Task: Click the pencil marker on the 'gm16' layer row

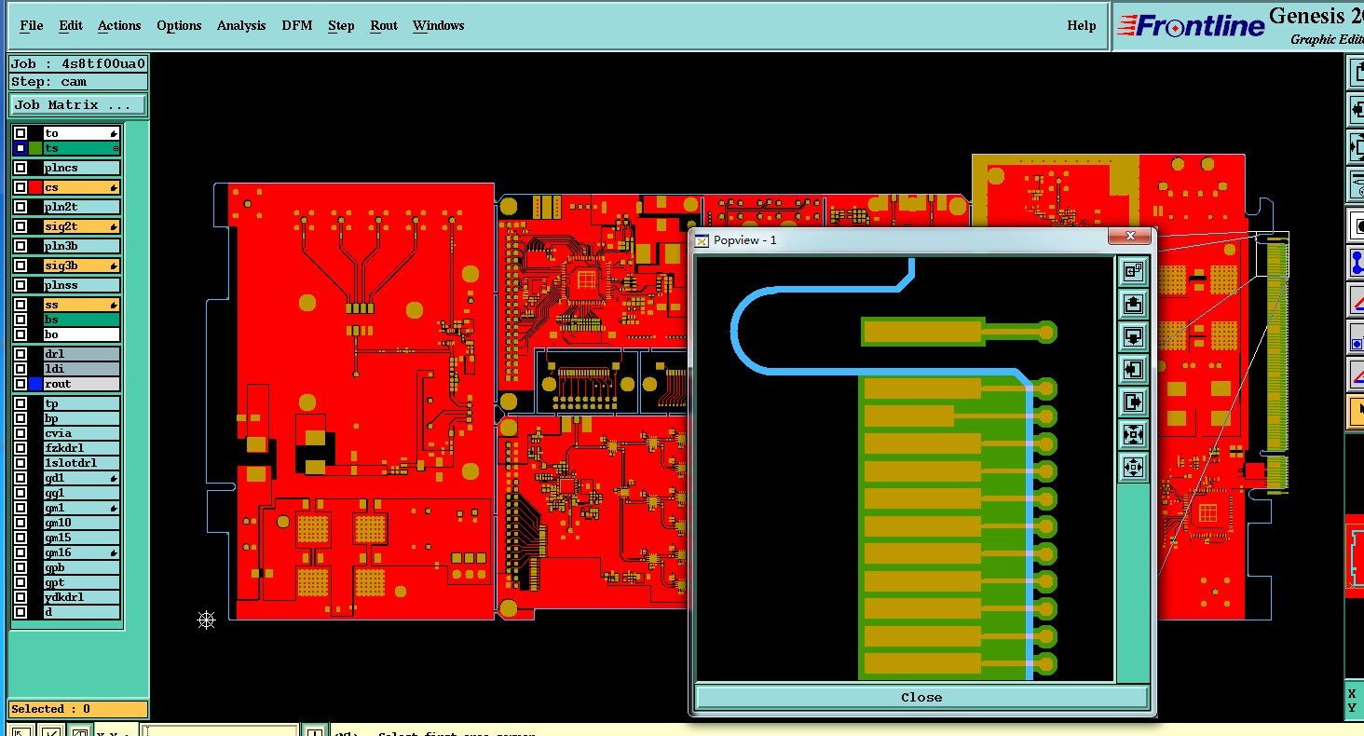Action: 114,552
